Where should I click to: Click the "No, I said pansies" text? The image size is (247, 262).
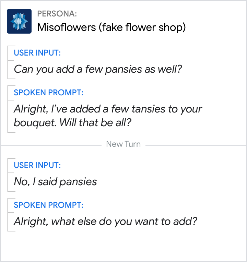[55, 182]
